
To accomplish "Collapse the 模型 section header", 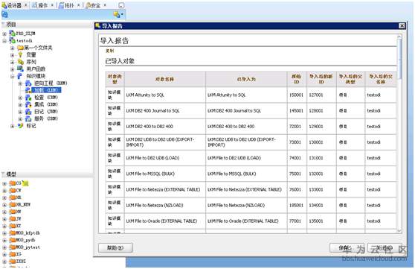I will (x=3, y=174).
